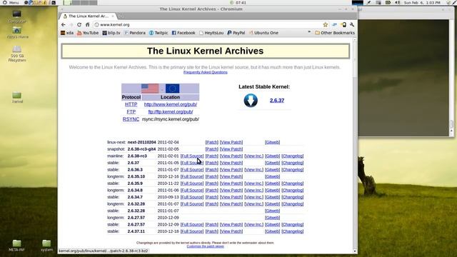Reload the kernel.org page
Image resolution: width=457 pixels, height=257 pixels.
79,25
